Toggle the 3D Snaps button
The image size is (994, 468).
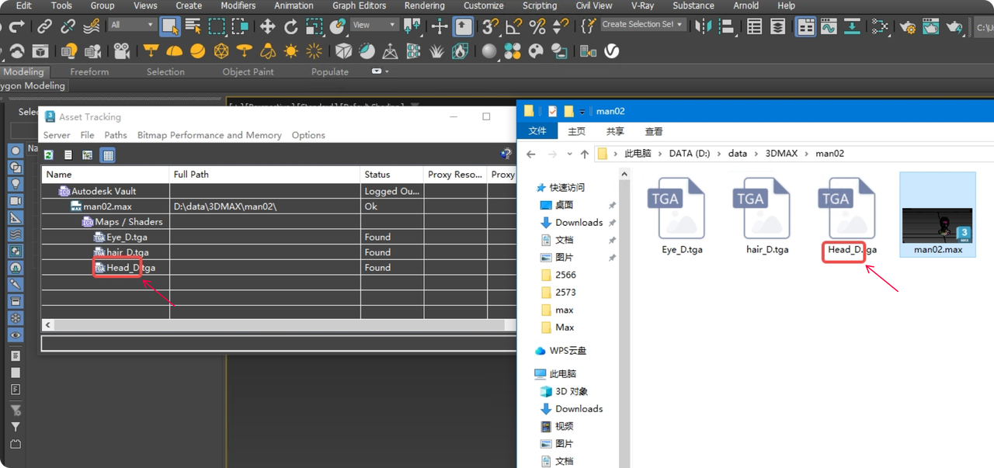click(490, 26)
